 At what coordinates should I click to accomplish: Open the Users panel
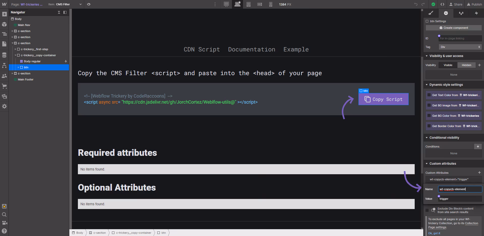click(4, 76)
